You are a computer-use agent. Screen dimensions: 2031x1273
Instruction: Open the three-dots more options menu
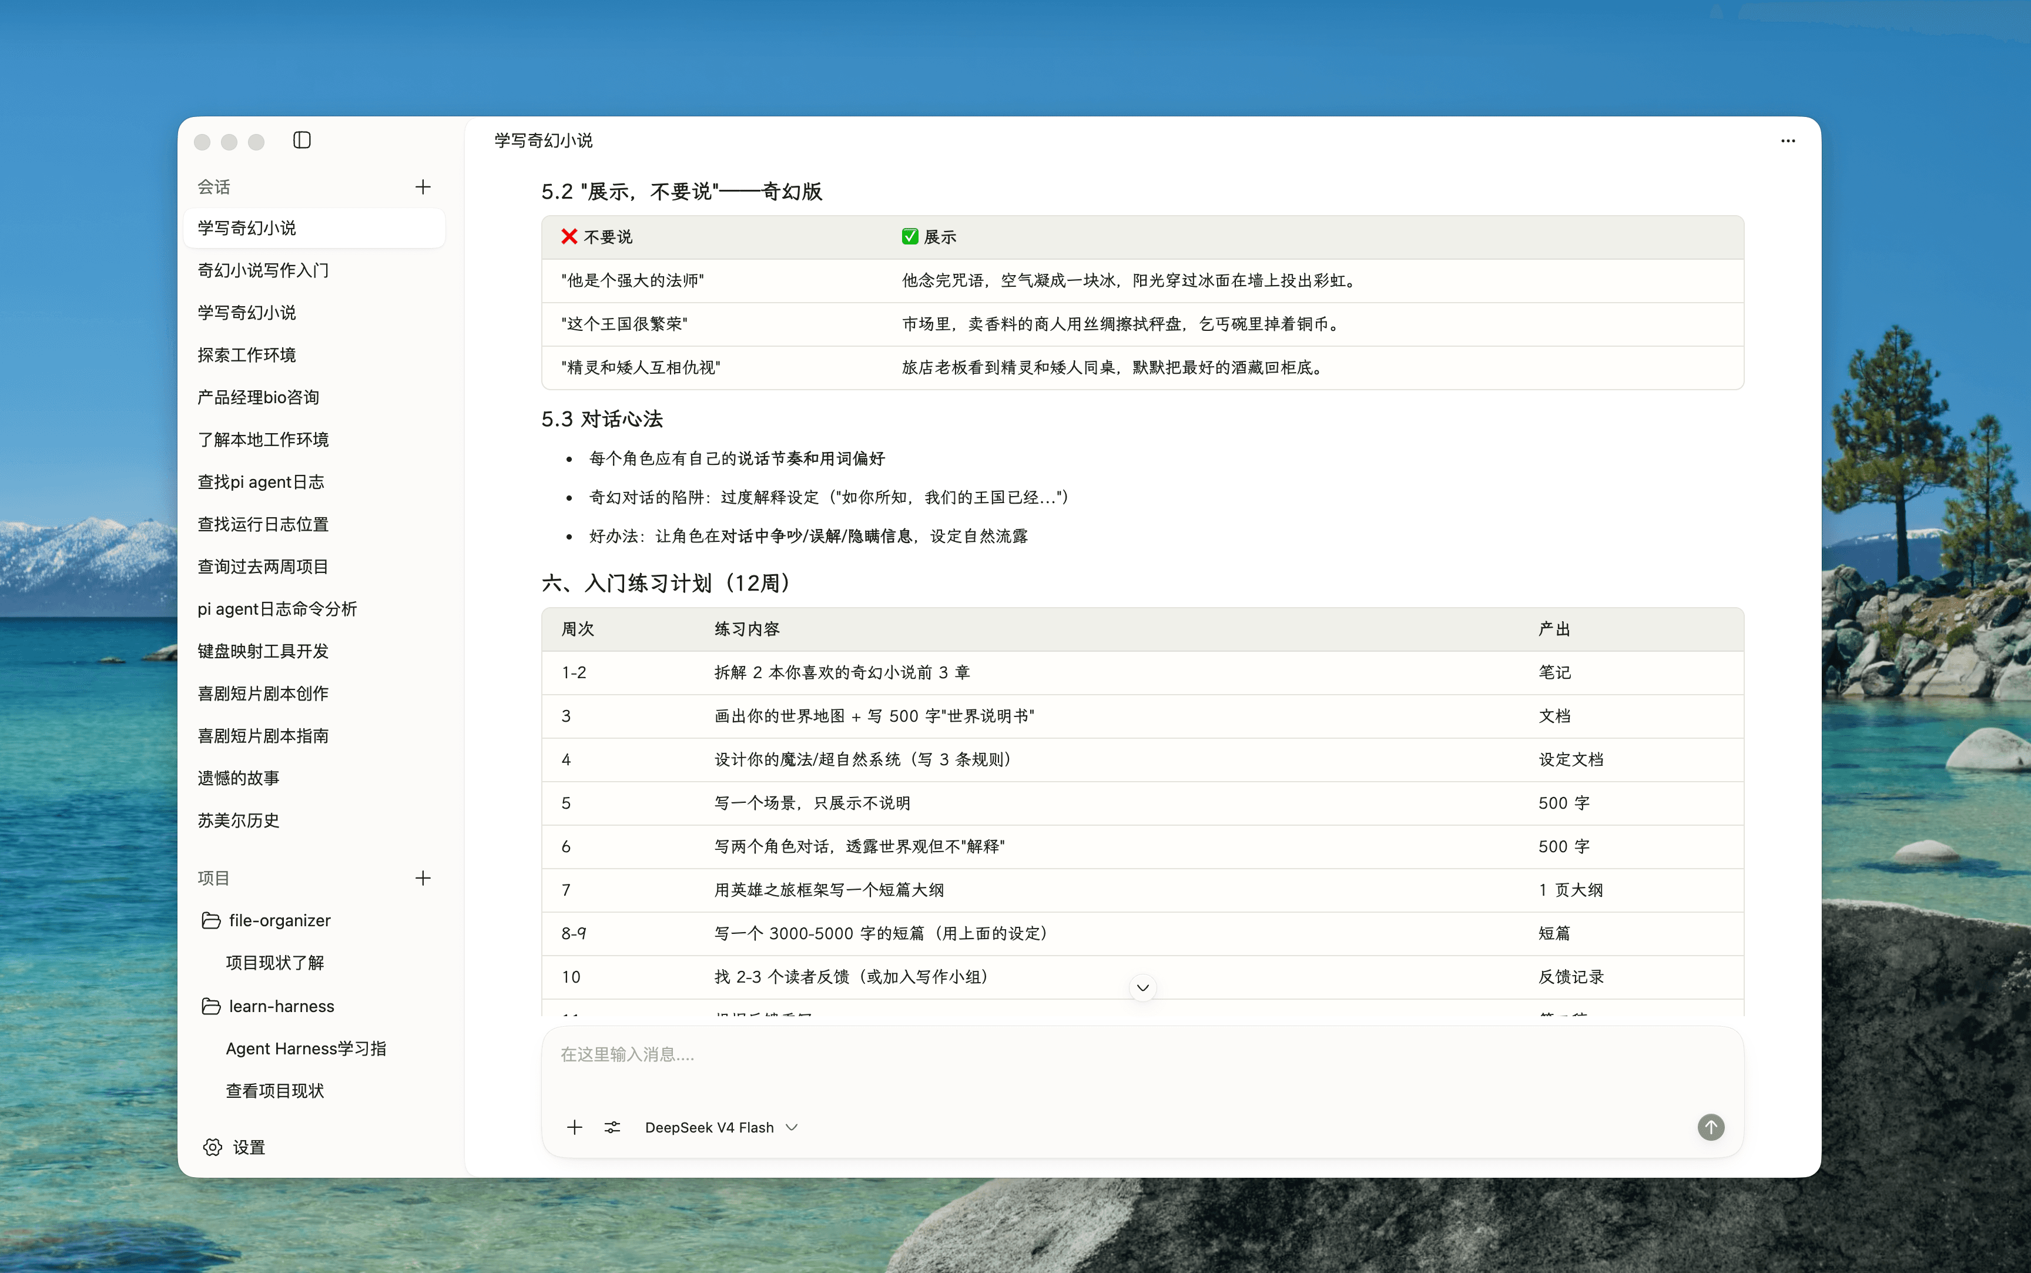point(1788,140)
